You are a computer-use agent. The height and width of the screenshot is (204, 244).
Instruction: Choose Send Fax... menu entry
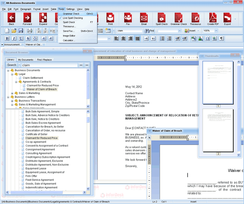coord(77,31)
